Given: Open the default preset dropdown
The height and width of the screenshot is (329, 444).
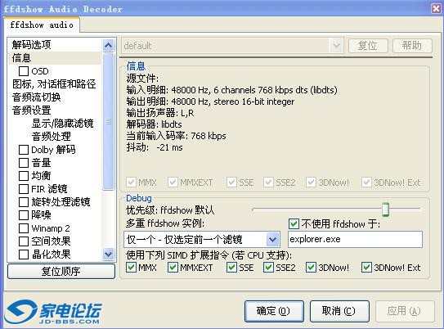Looking at the screenshot, I should pyautogui.click(x=336, y=45).
